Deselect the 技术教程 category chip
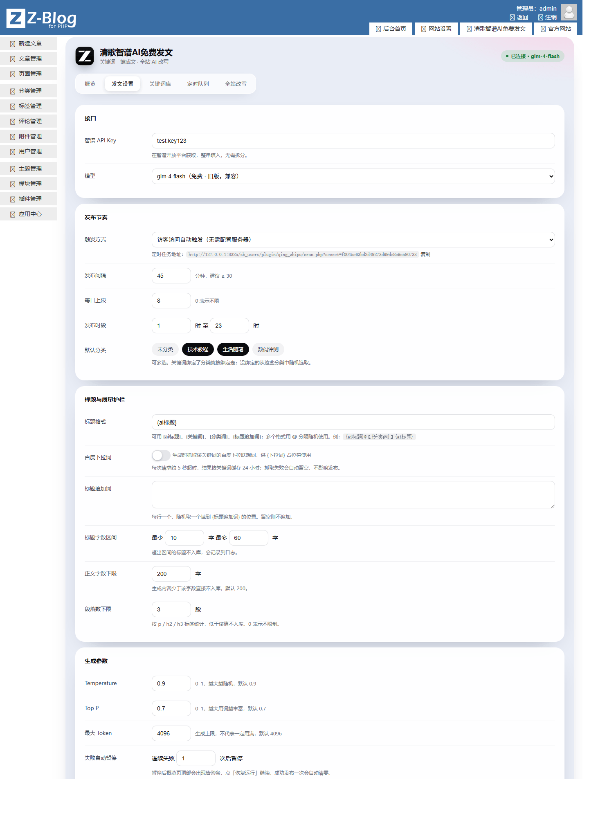 pos(198,349)
